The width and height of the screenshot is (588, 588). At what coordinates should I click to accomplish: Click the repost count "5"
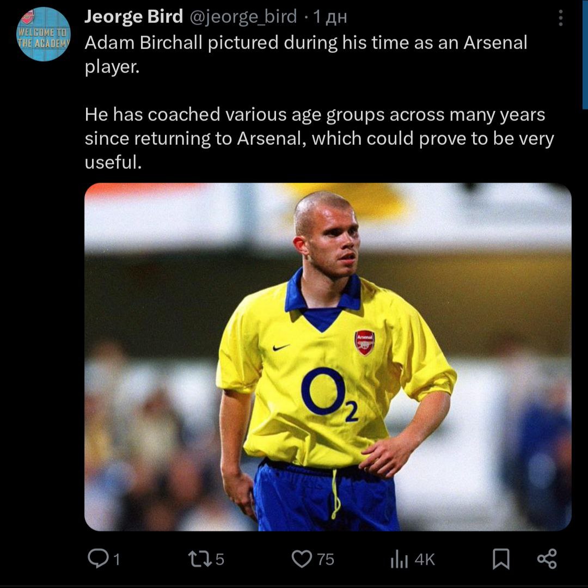coord(219,559)
